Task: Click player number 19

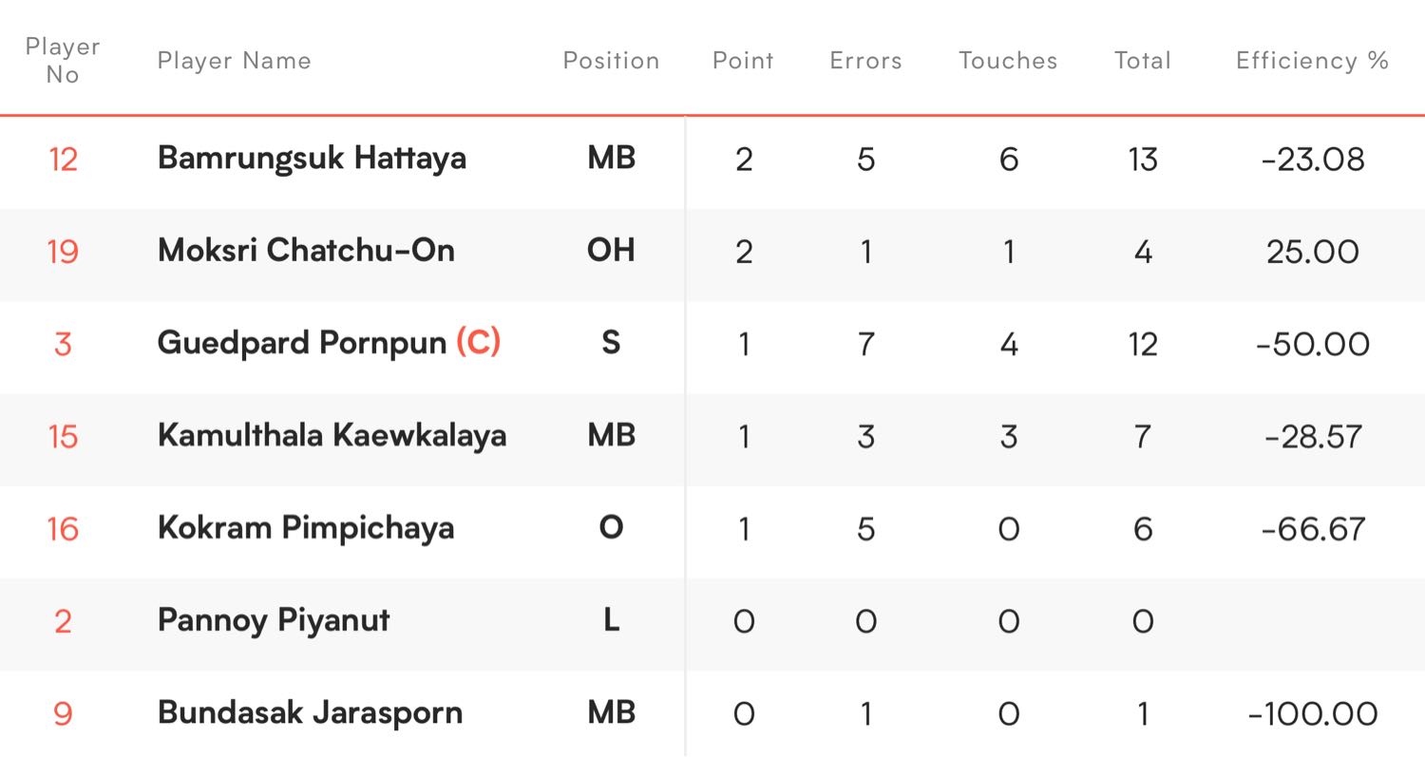Action: pyautogui.click(x=63, y=252)
